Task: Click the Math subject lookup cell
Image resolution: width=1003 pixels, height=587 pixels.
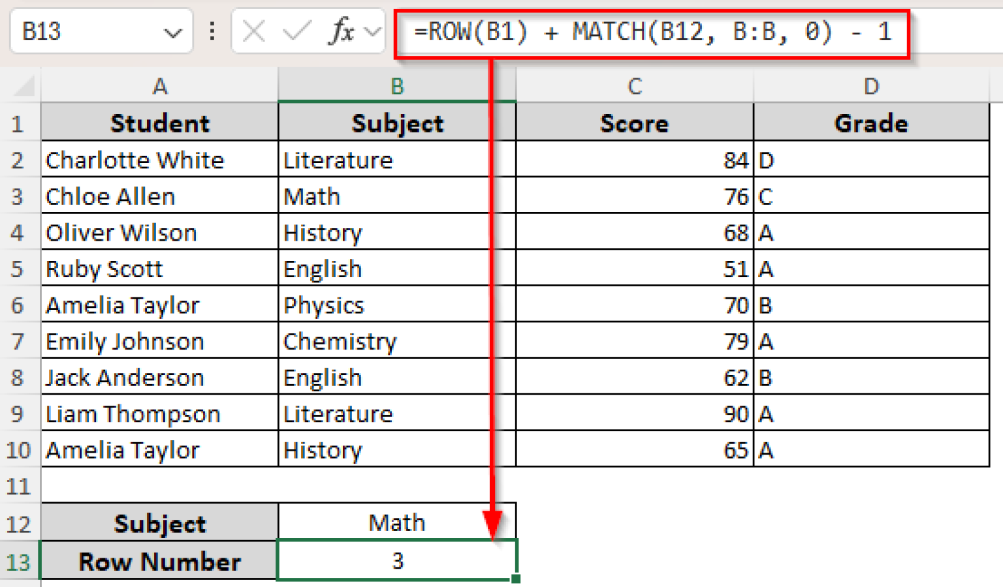Action: [396, 522]
